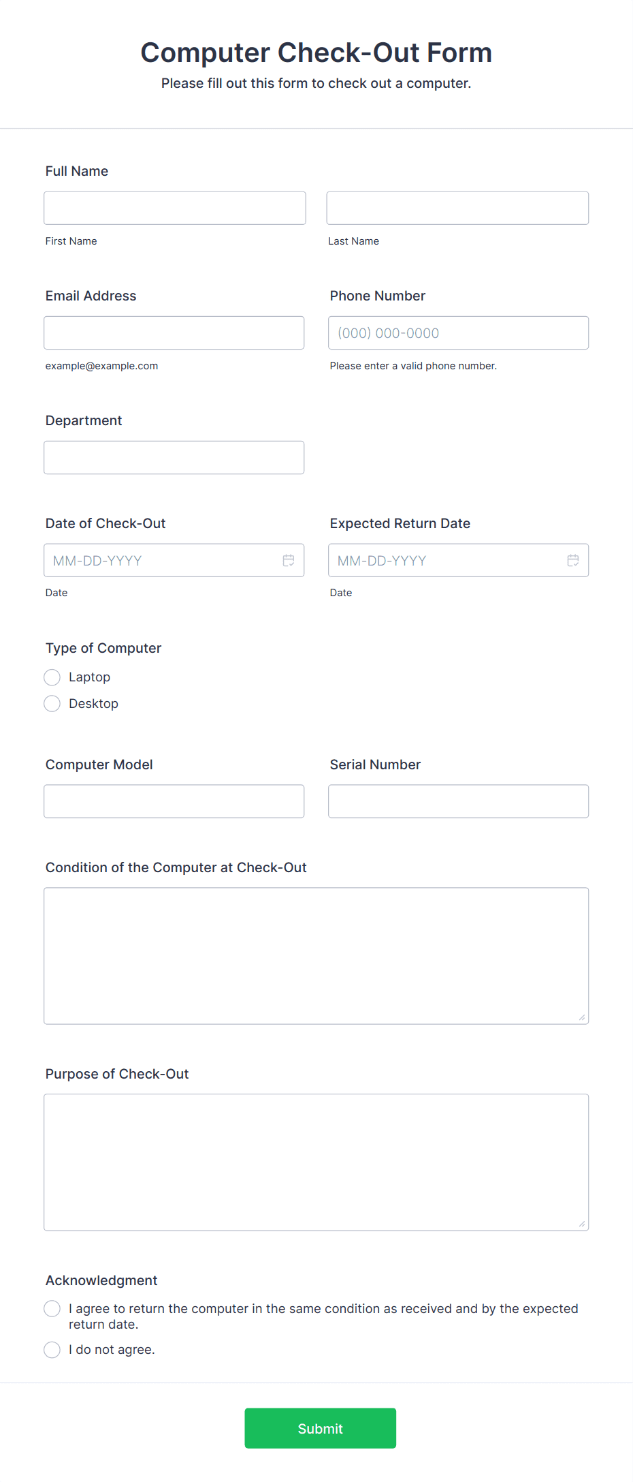Click the Email Address input field
Viewport: 633px width, 1482px height.
click(174, 333)
